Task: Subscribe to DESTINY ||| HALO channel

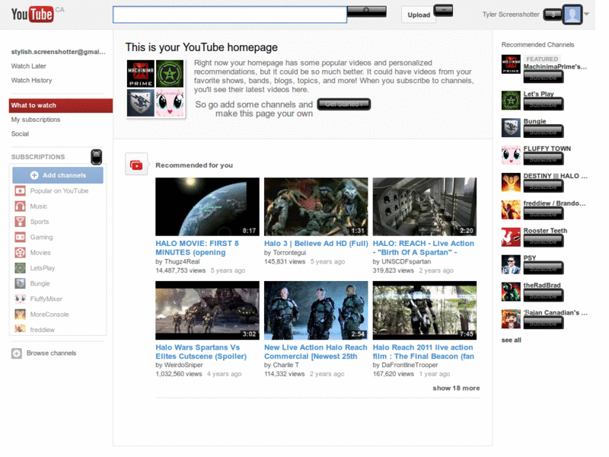Action: pos(543,187)
